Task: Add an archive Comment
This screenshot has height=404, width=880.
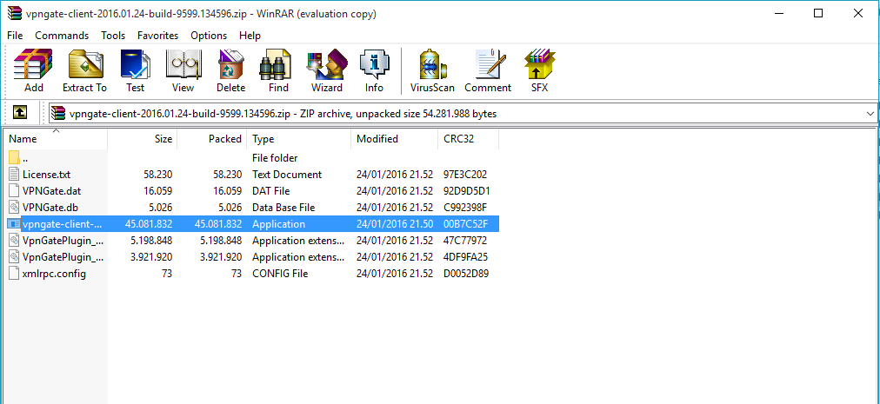Action: point(488,70)
